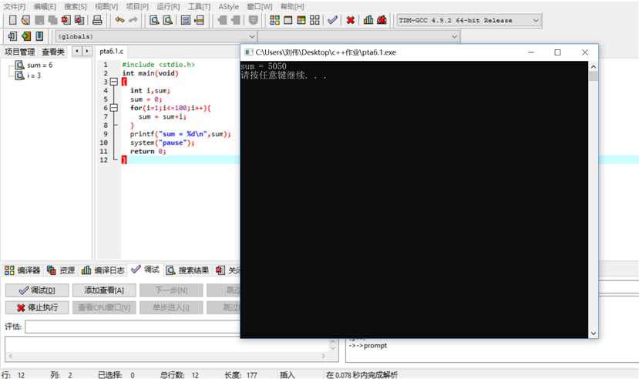The image size is (639, 379).
Task: Click the Compile and Run icon
Action: pyautogui.click(x=301, y=20)
